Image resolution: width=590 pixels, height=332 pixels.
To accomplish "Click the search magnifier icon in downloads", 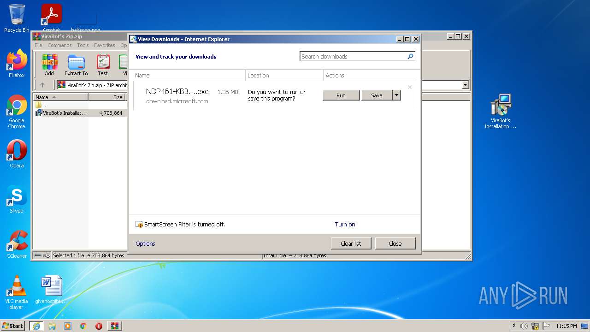I will coord(410,56).
